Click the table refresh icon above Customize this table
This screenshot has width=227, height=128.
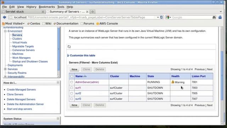(69, 47)
